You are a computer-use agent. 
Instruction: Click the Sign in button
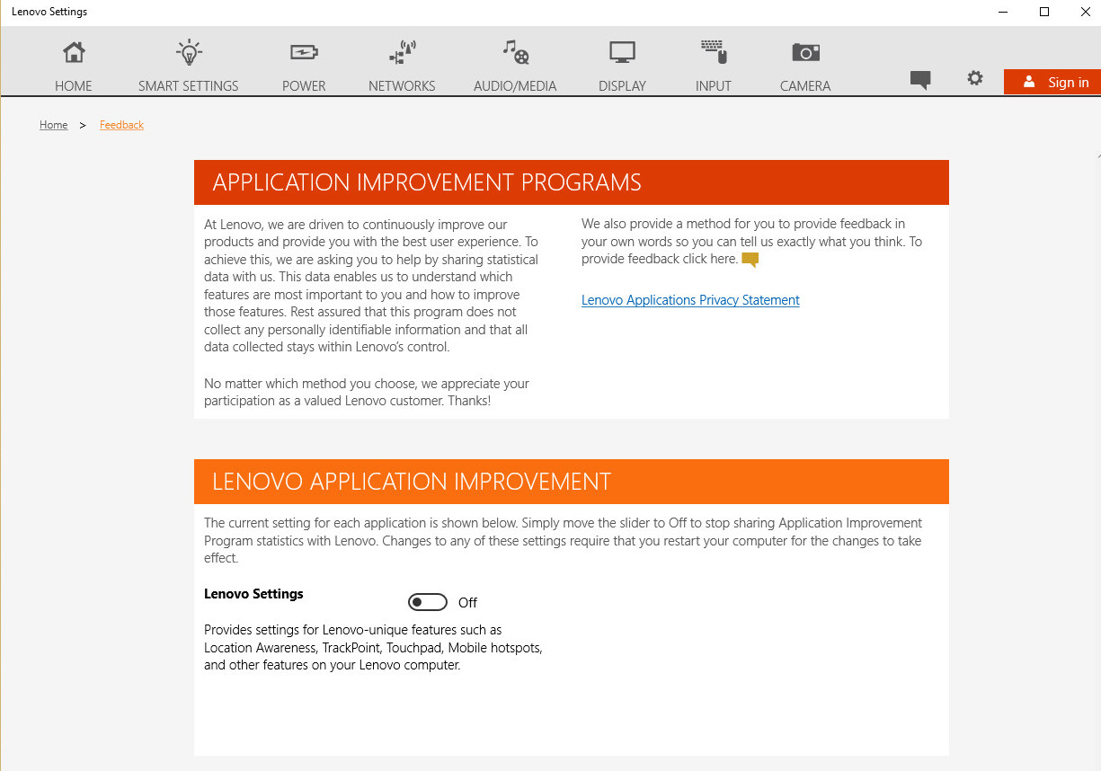click(x=1052, y=82)
